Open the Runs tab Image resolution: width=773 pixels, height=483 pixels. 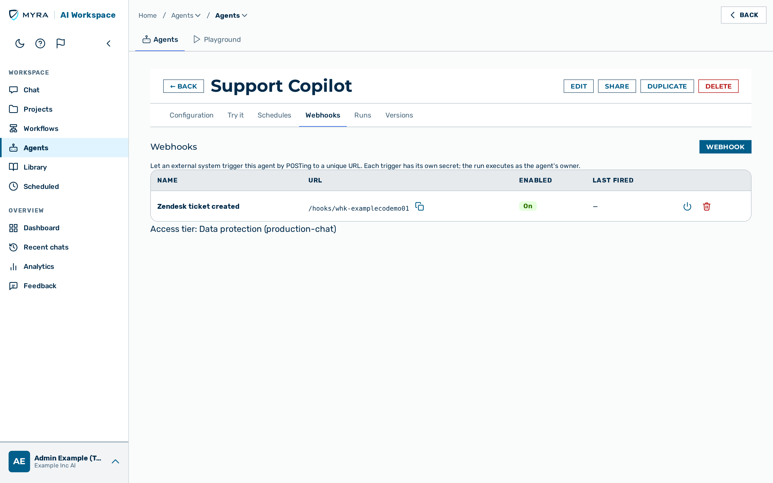click(363, 115)
